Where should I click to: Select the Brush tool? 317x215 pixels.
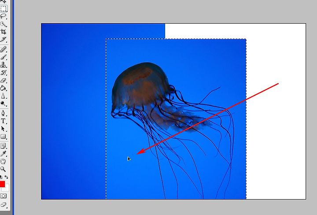4,57
